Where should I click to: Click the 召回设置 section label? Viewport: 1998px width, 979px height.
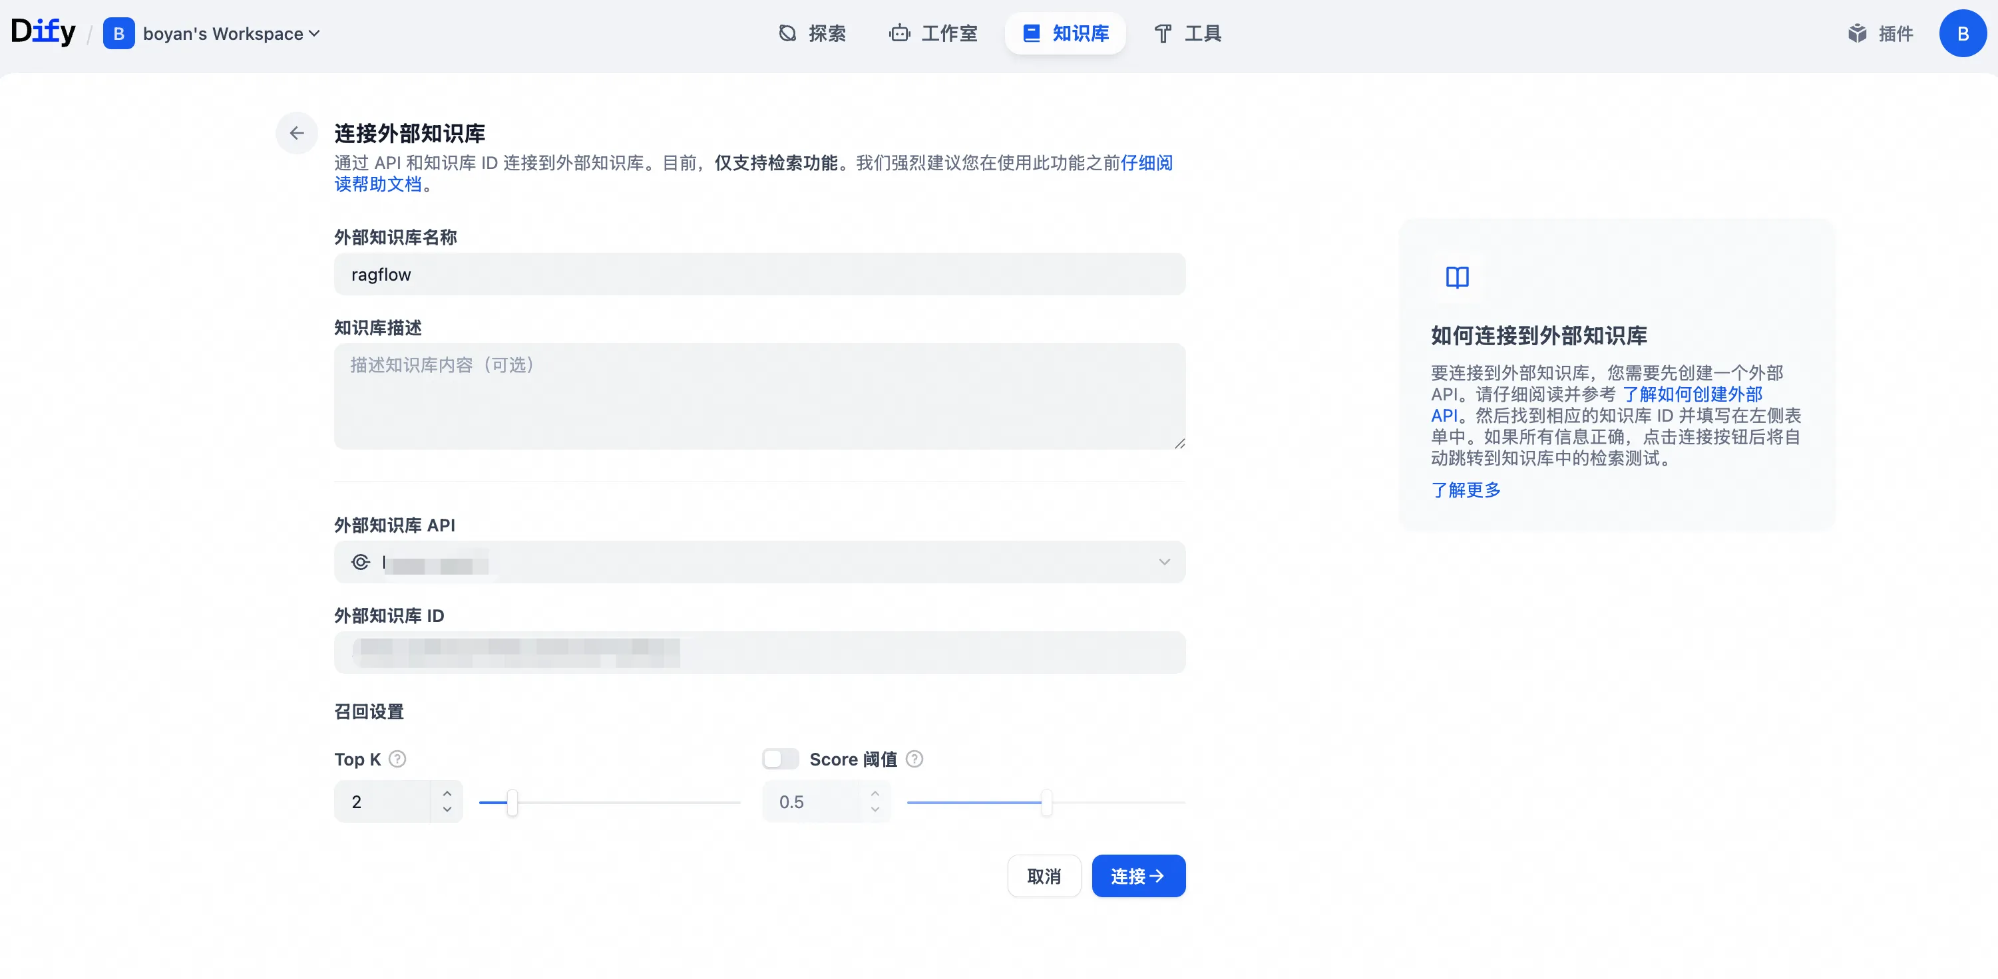369,712
